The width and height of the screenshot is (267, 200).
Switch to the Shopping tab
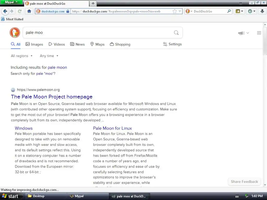point(120,44)
